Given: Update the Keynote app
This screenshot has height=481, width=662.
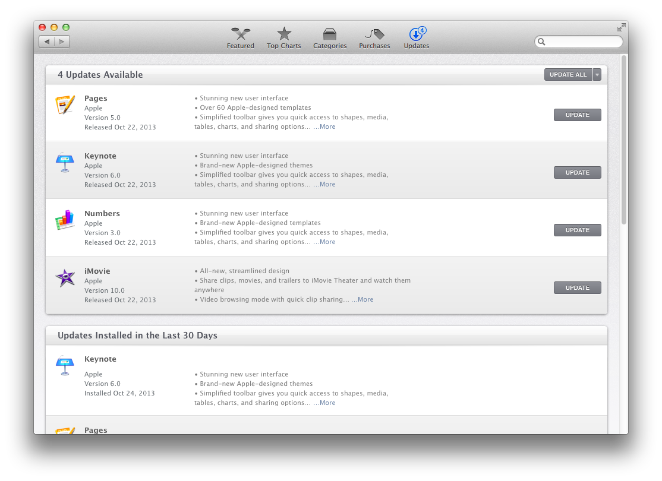Looking at the screenshot, I should 578,173.
